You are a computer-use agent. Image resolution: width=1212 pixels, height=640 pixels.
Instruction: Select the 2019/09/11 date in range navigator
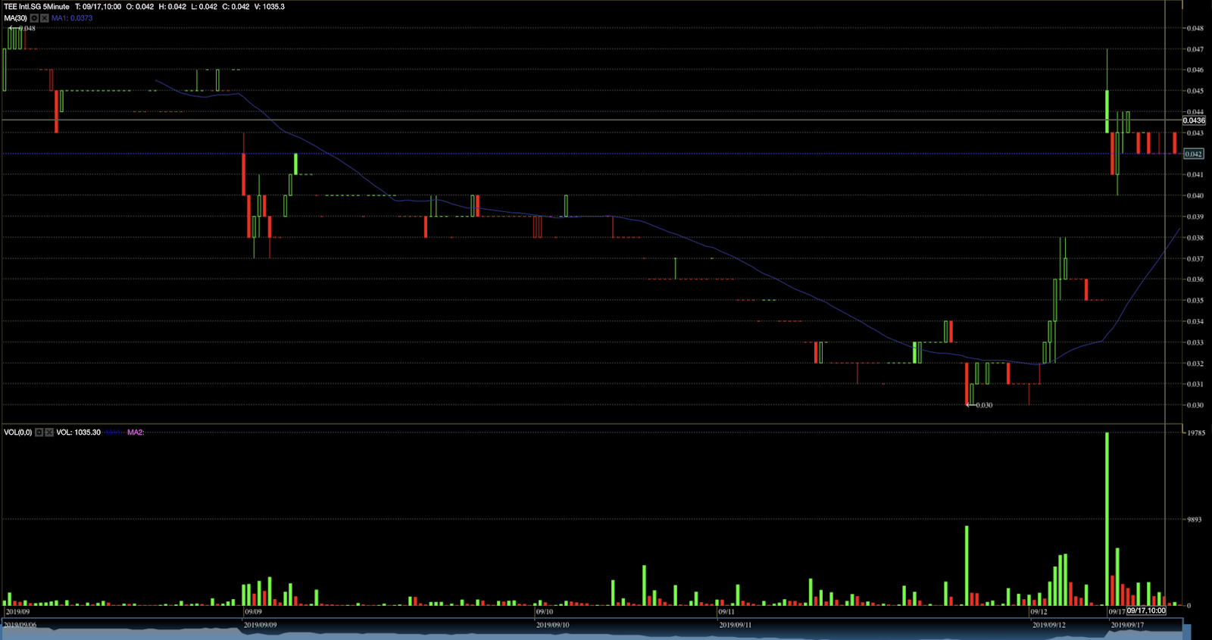click(x=735, y=625)
